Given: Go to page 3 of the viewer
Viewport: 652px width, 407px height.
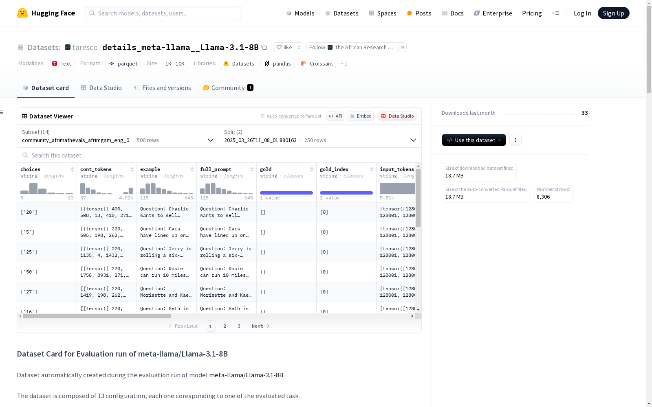Looking at the screenshot, I should tap(239, 326).
